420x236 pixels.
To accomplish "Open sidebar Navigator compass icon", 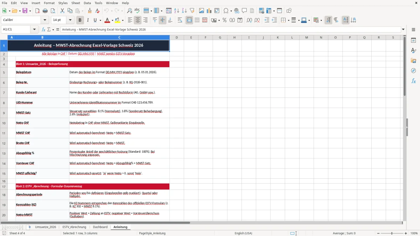I will click(x=413, y=71).
